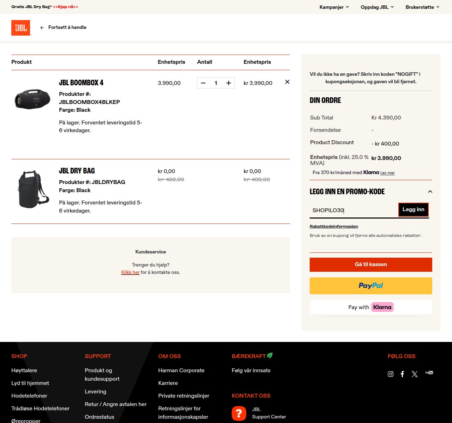
Task: Click the promo code field with SHOPILO30
Action: (354, 210)
